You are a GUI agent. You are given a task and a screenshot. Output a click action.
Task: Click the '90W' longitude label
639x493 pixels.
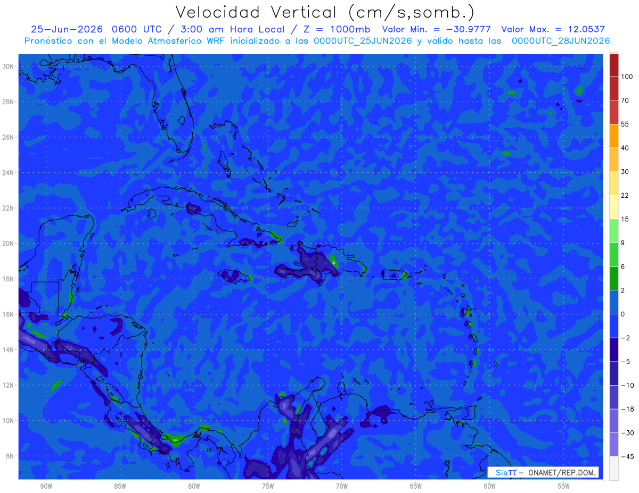click(46, 486)
